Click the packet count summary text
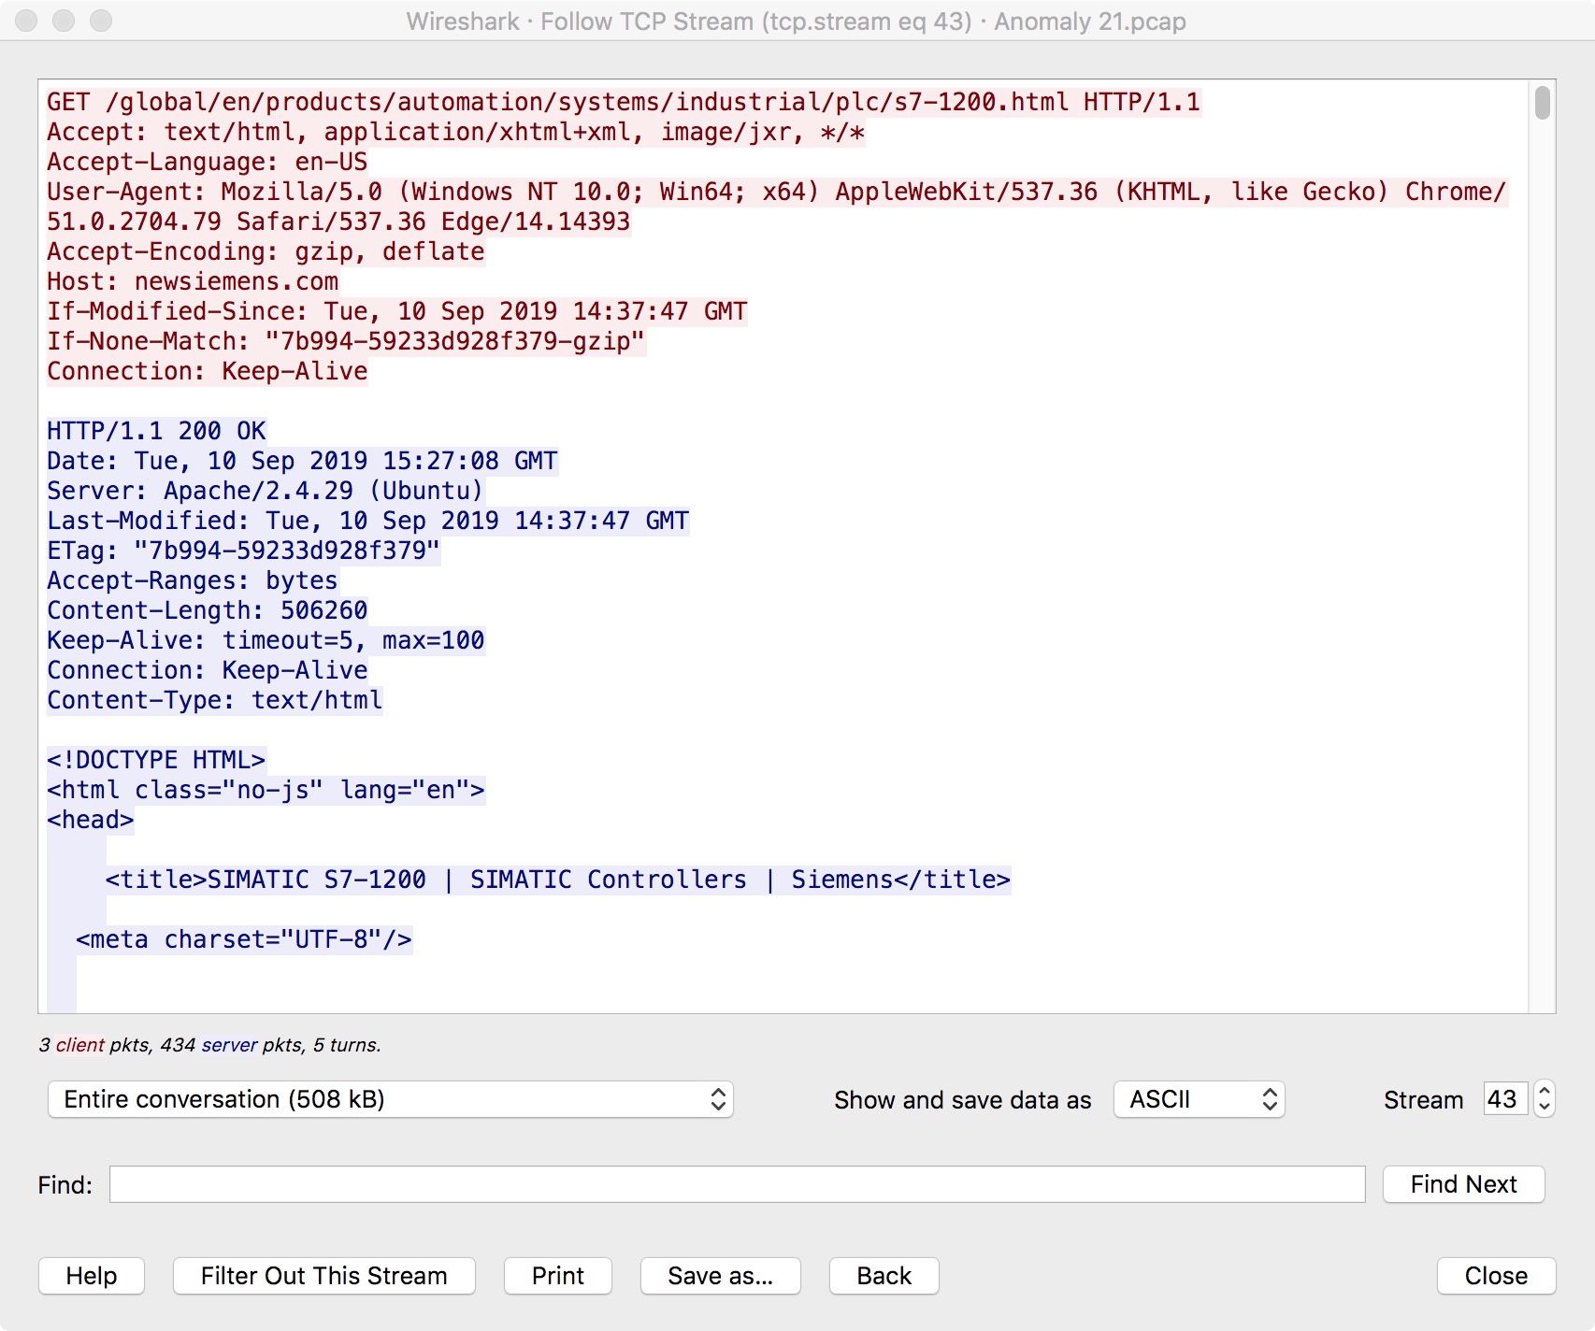Image resolution: width=1595 pixels, height=1331 pixels. 210,1045
